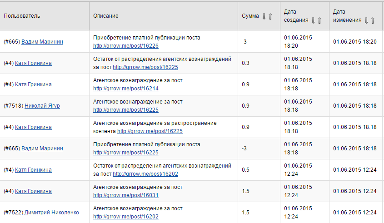This screenshot has height=223, width=384.
Task: Open post 16202 link in Димитрий Николенко row
Action: 126,217
